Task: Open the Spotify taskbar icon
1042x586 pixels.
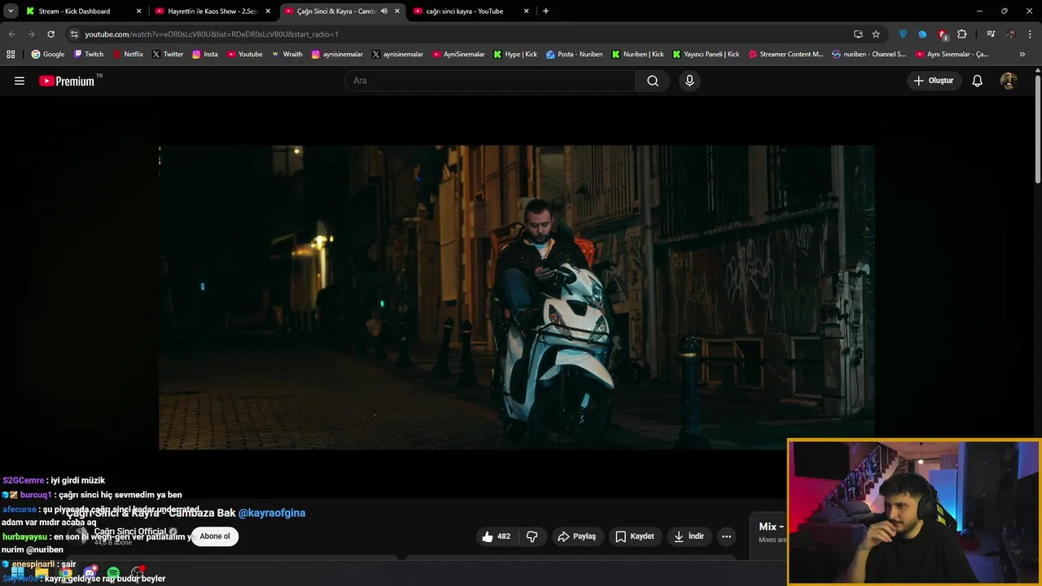Action: coord(113,574)
